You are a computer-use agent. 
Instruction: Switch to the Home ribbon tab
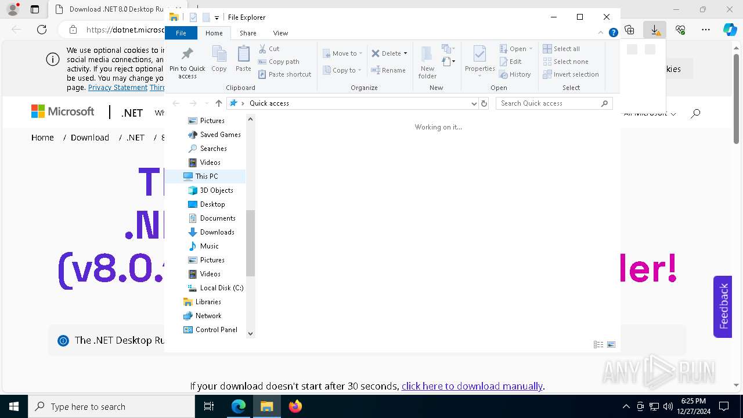point(214,33)
